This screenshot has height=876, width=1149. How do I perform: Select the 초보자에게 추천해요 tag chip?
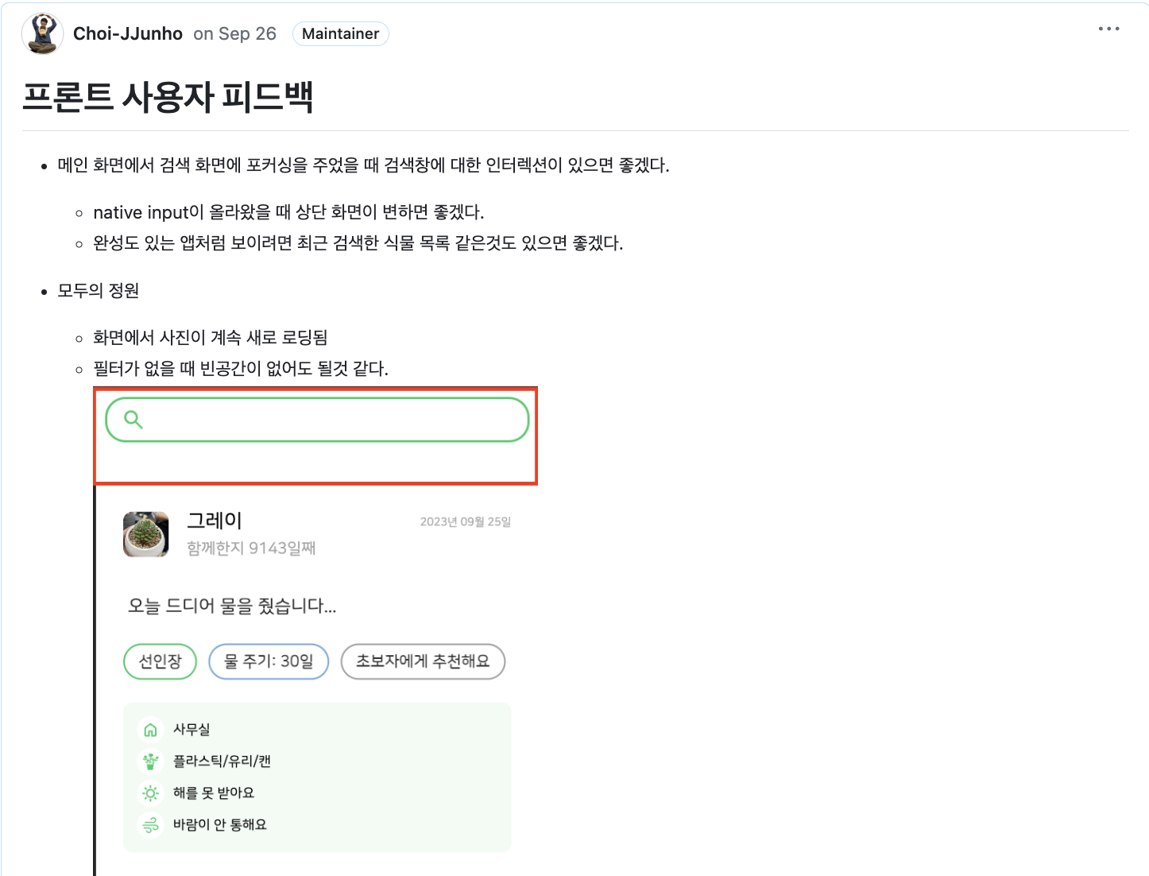423,661
